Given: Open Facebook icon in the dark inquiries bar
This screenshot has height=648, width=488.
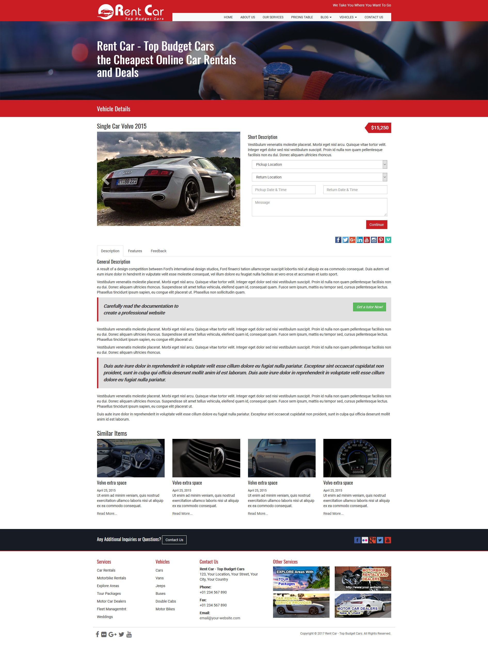Looking at the screenshot, I should coord(357,540).
